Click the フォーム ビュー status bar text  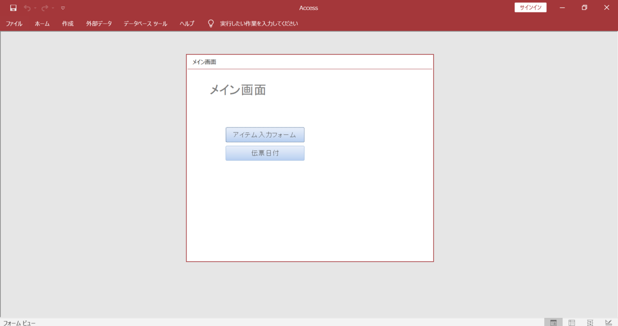[x=20, y=323]
